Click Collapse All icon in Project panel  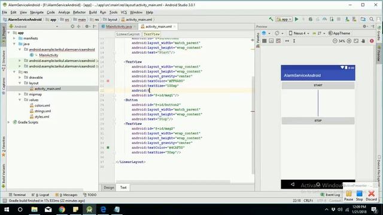(78, 26)
